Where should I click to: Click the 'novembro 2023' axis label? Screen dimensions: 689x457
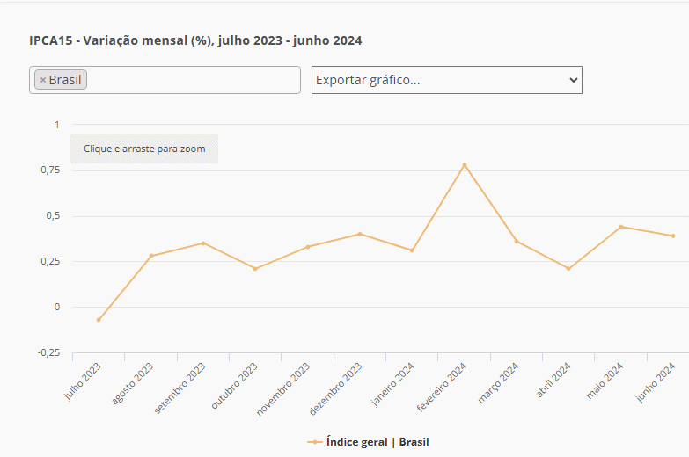pos(283,389)
